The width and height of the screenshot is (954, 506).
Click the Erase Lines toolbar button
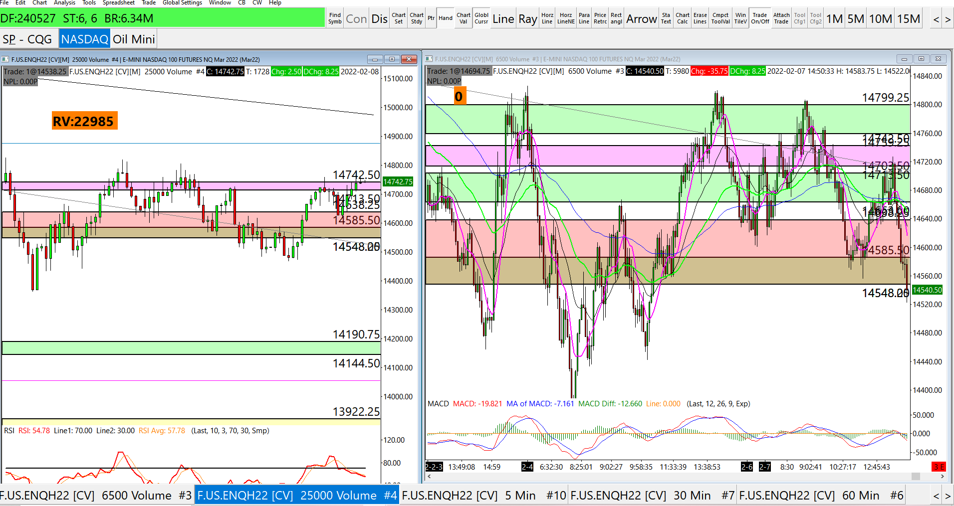pyautogui.click(x=700, y=18)
